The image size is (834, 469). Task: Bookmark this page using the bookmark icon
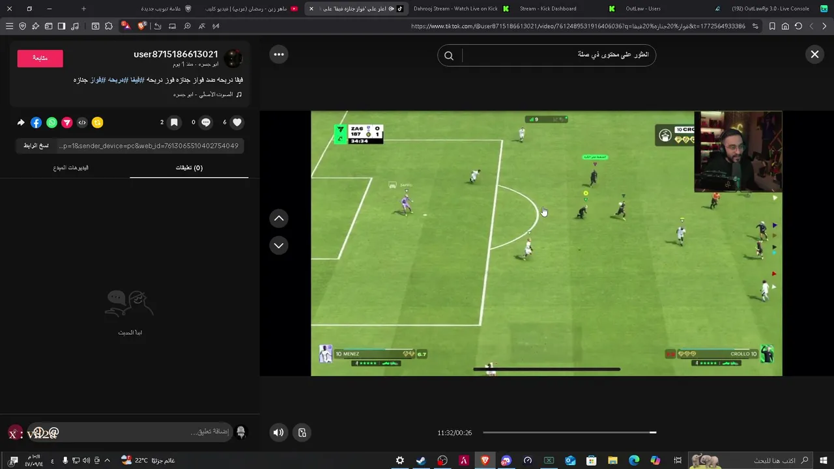pyautogui.click(x=772, y=26)
